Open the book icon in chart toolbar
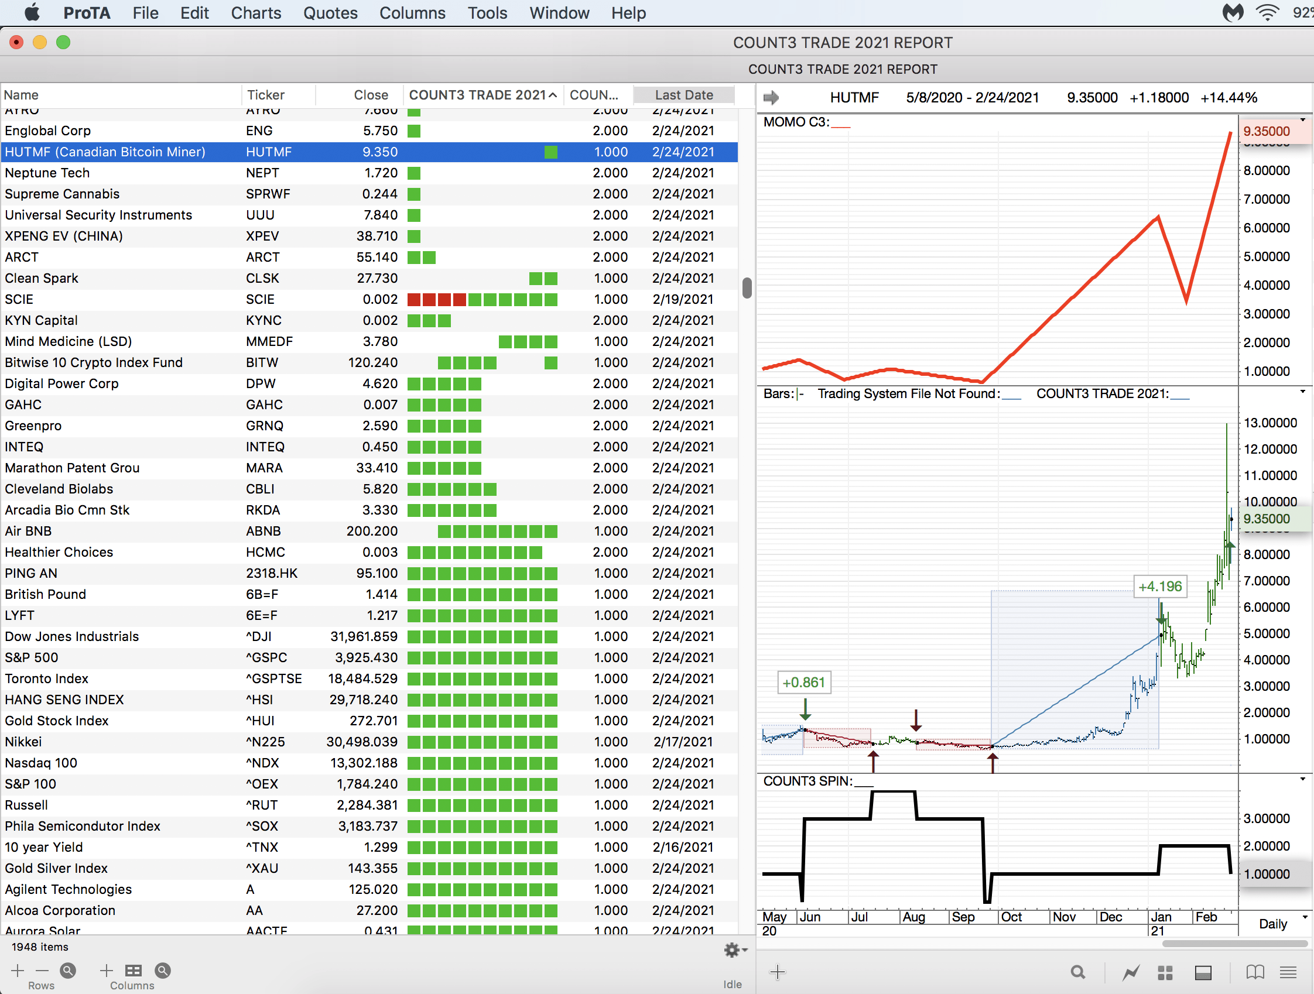This screenshot has width=1314, height=994. [1255, 972]
